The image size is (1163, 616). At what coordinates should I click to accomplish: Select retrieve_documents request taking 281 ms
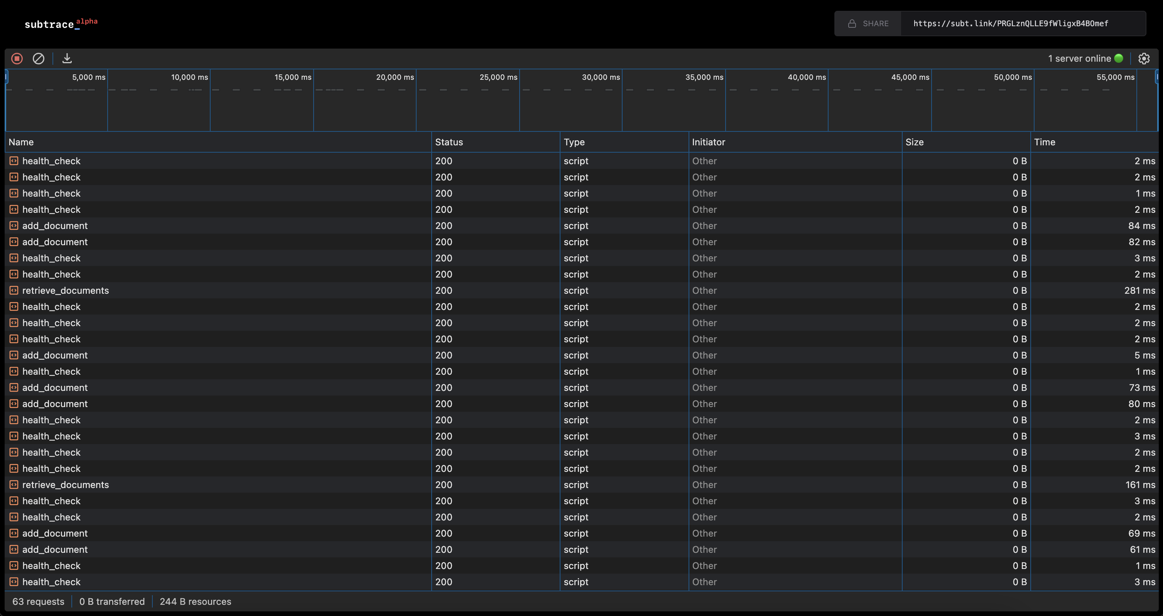(582, 291)
